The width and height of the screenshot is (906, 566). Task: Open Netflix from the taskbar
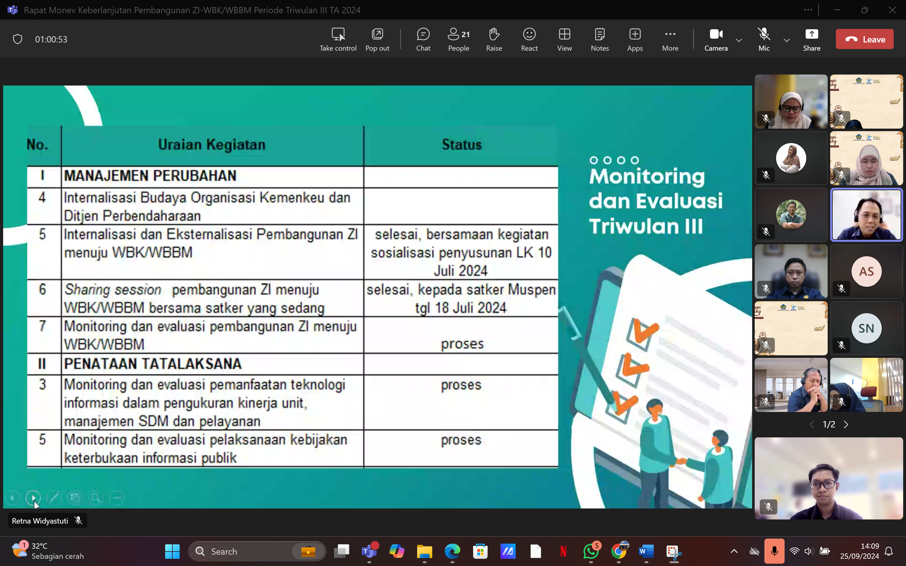[563, 552]
